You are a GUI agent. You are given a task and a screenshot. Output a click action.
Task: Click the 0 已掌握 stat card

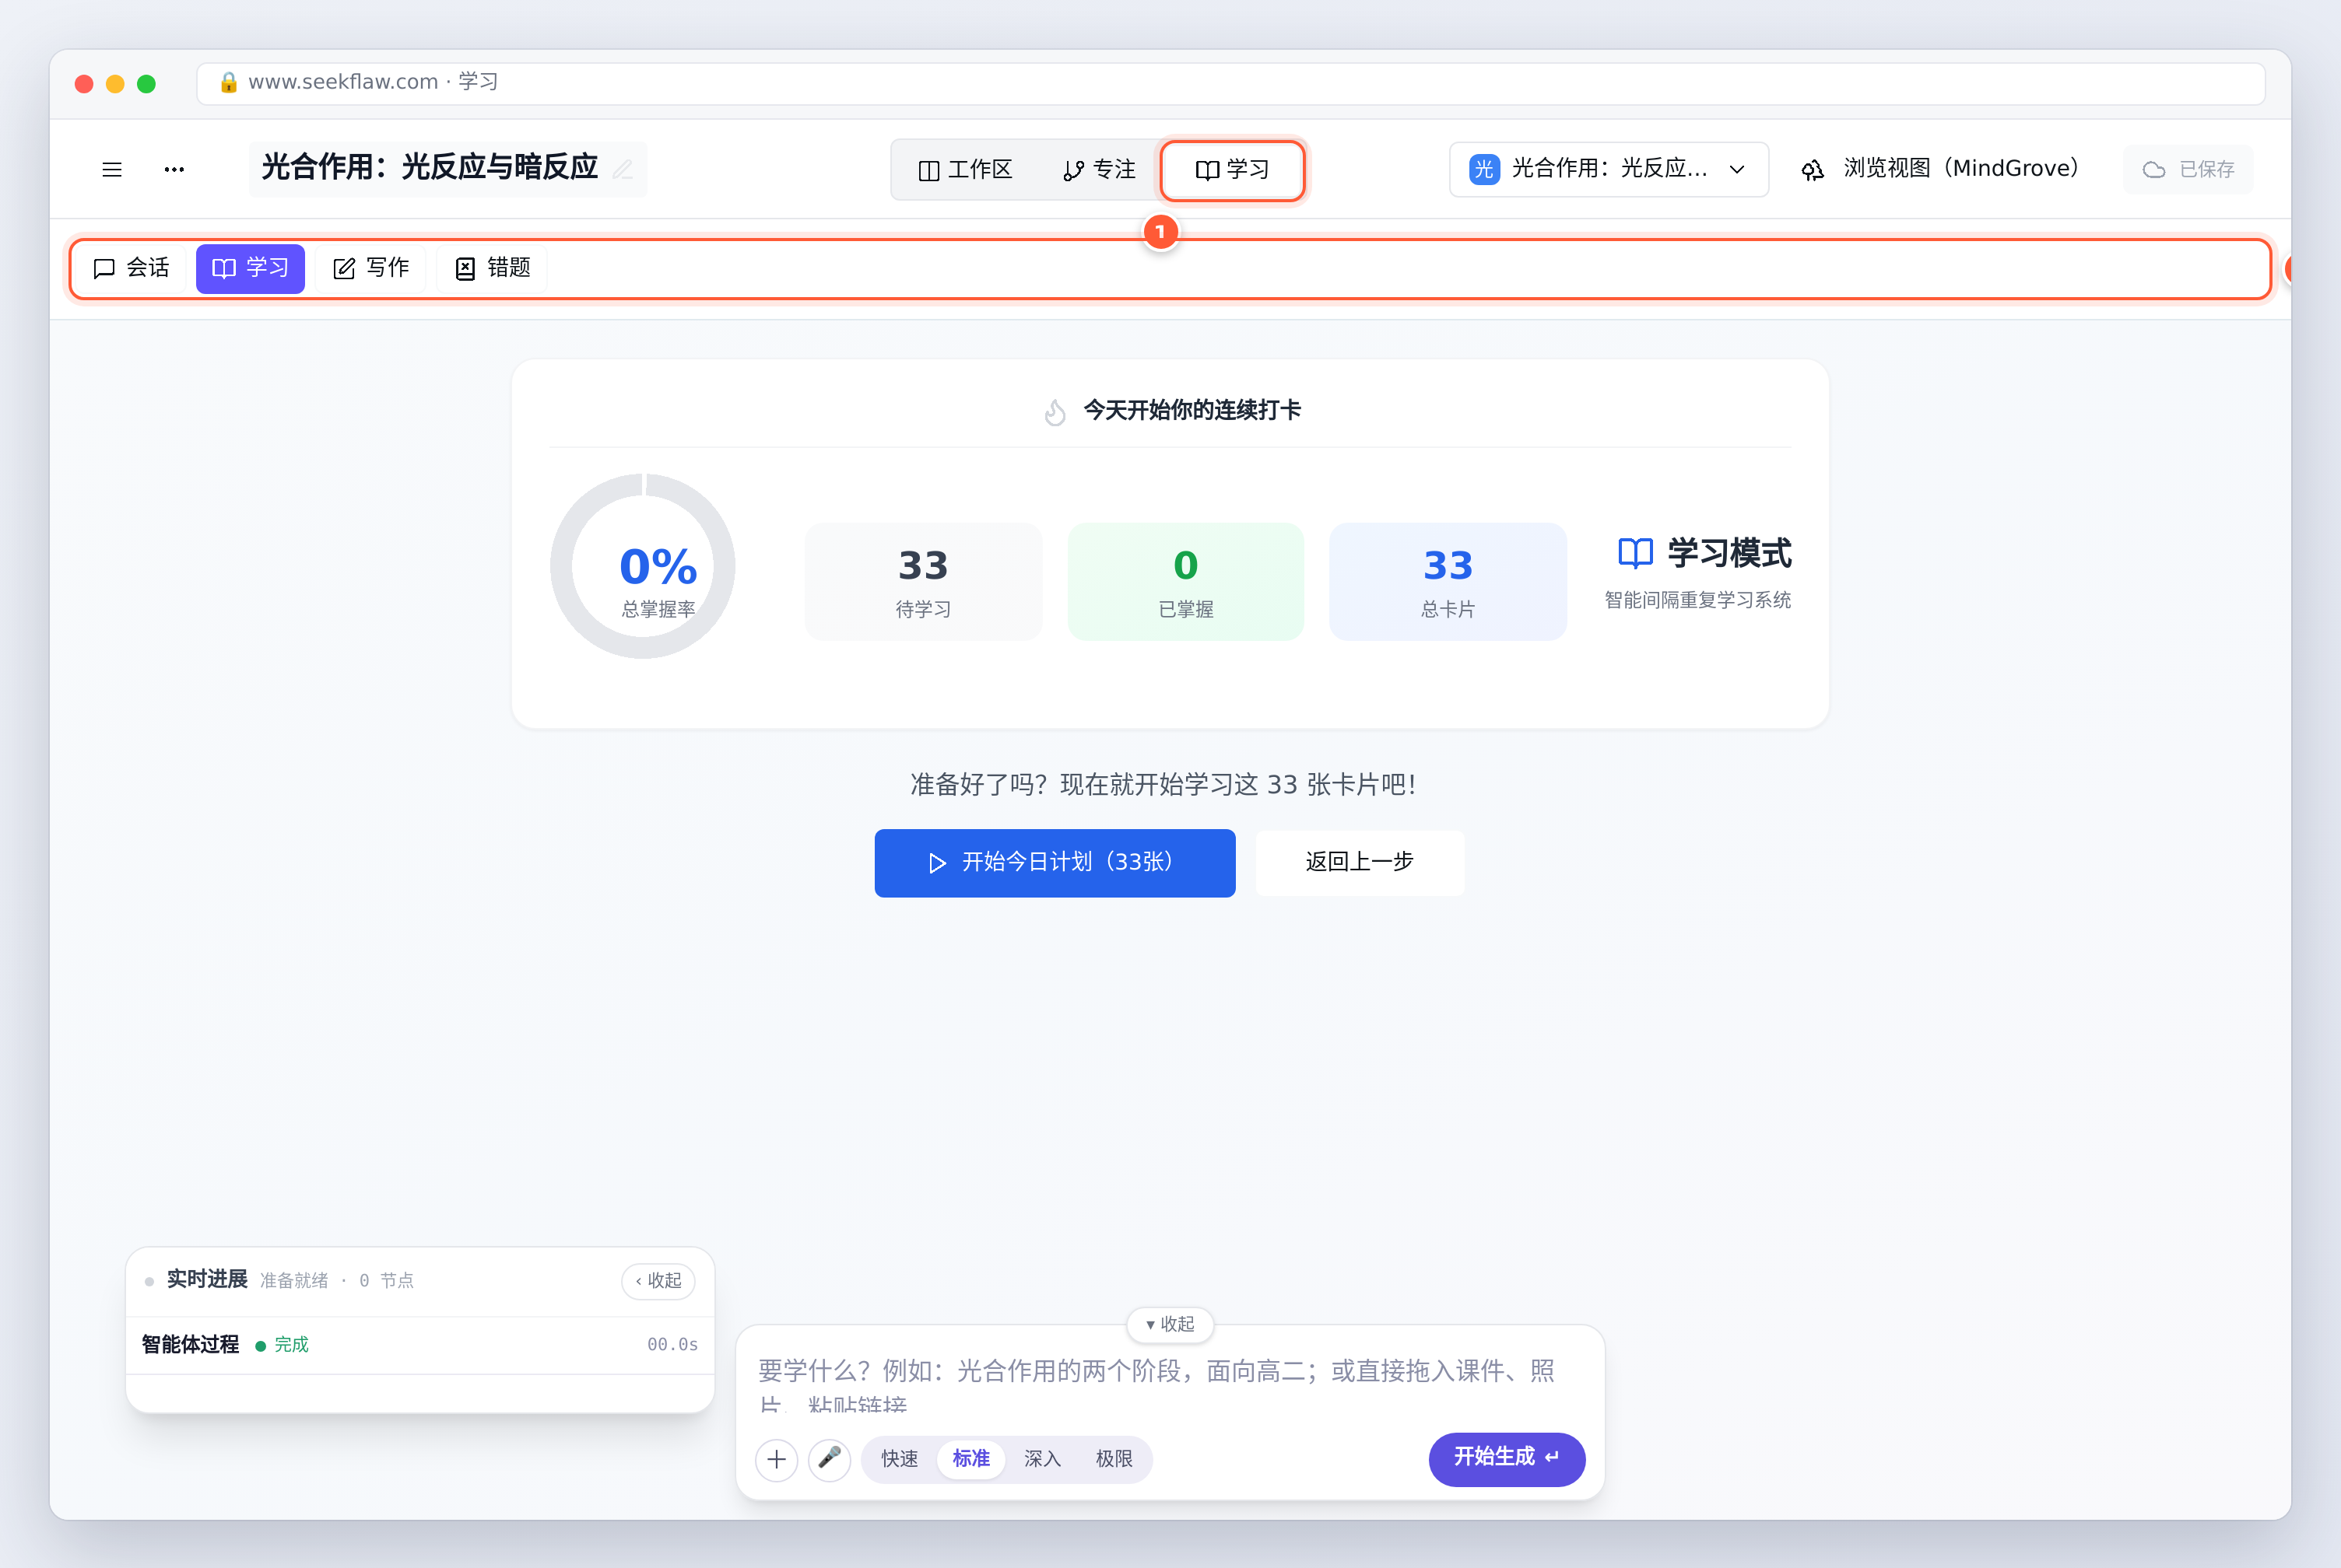1185,581
